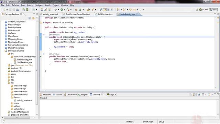Open the Project menu
Screen dimensions: 220x124
[x=56, y=5]
